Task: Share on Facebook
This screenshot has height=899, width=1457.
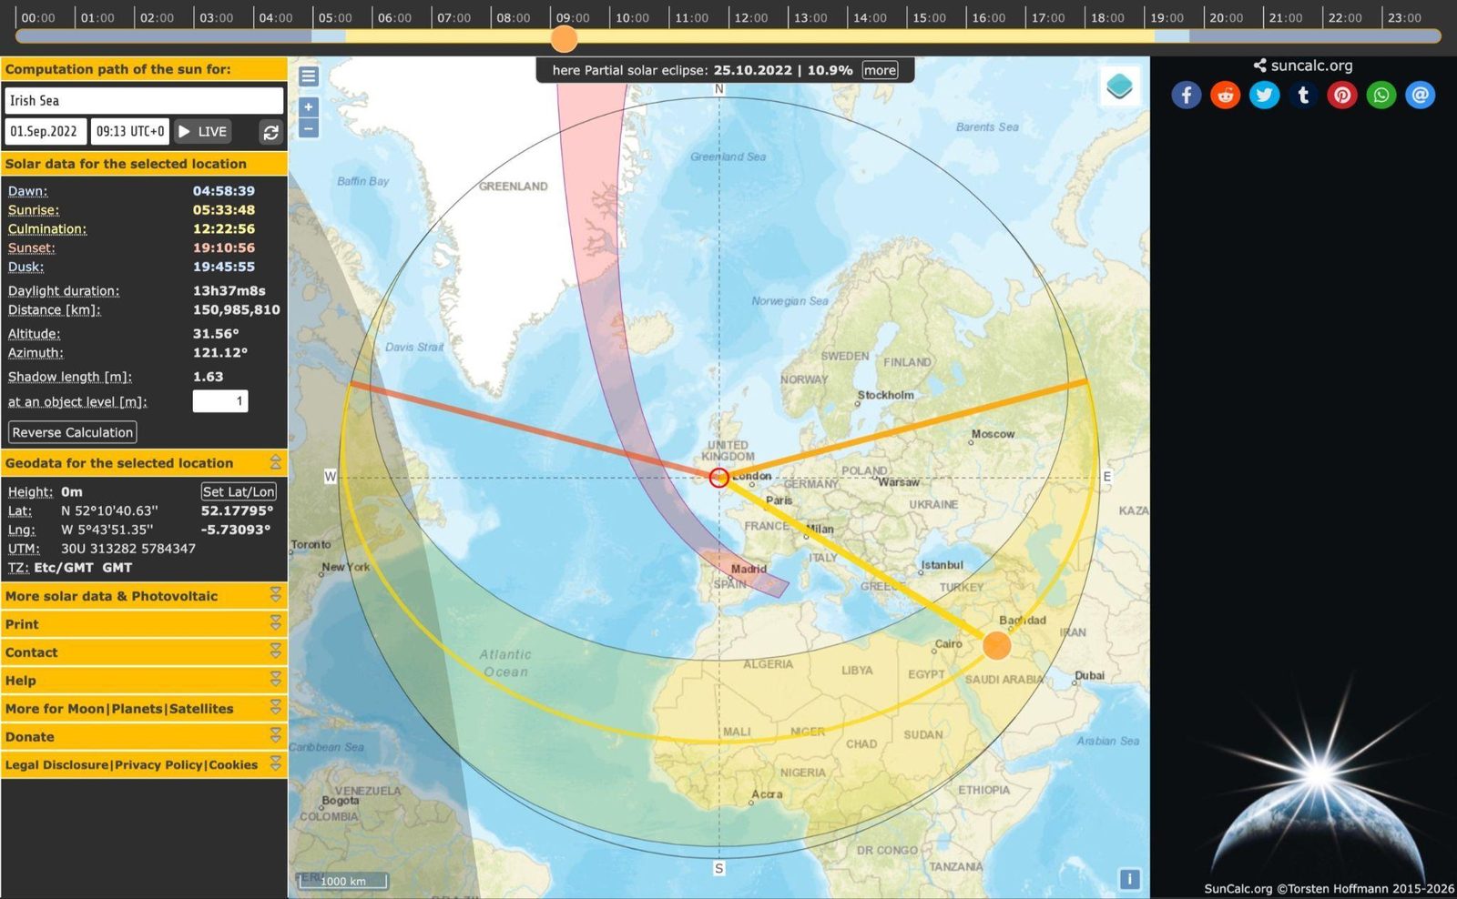Action: [x=1186, y=95]
